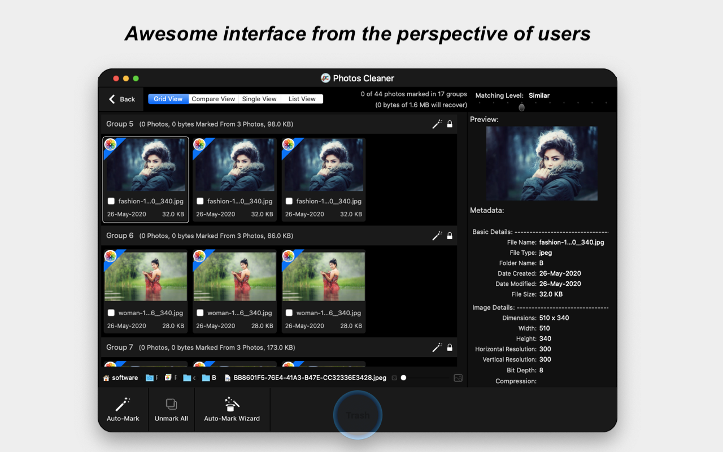Open the Auto-Mark Wizard

[x=232, y=410]
